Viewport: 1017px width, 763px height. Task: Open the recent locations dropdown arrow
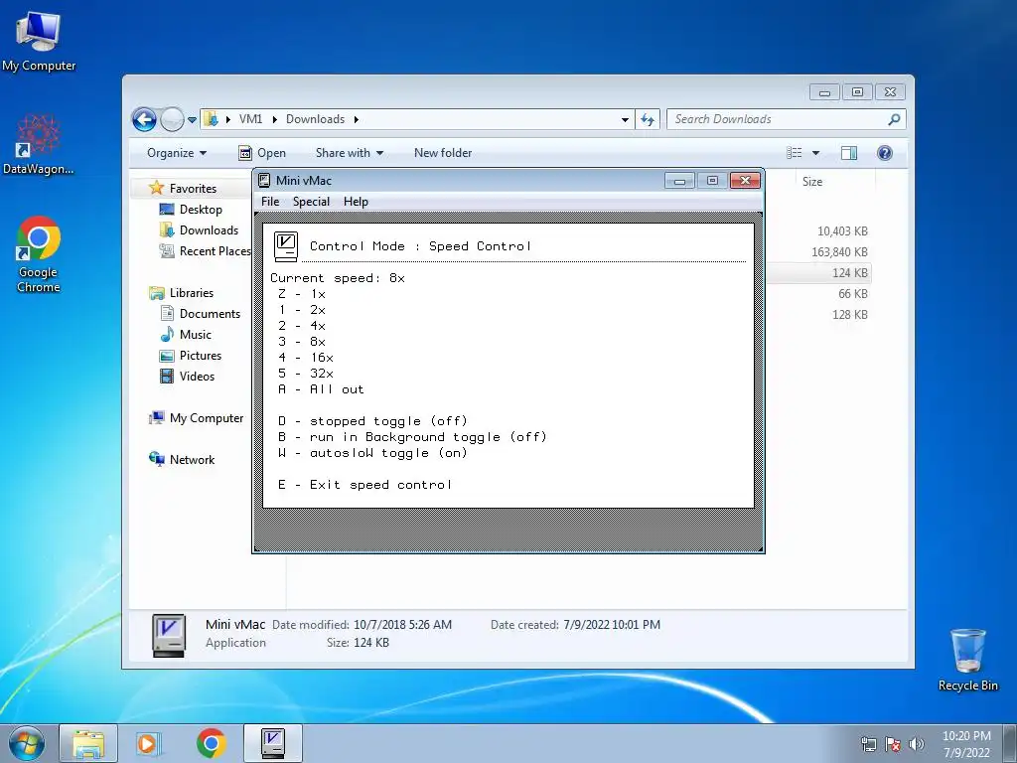point(192,120)
